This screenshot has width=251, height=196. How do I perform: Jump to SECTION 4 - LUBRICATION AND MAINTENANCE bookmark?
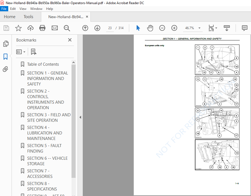45,133
